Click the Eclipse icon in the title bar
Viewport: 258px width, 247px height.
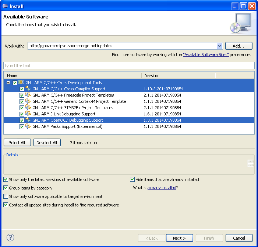[5, 6]
